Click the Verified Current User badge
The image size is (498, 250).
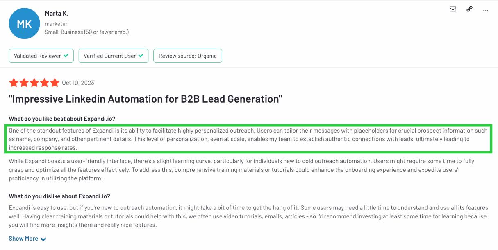114,56
